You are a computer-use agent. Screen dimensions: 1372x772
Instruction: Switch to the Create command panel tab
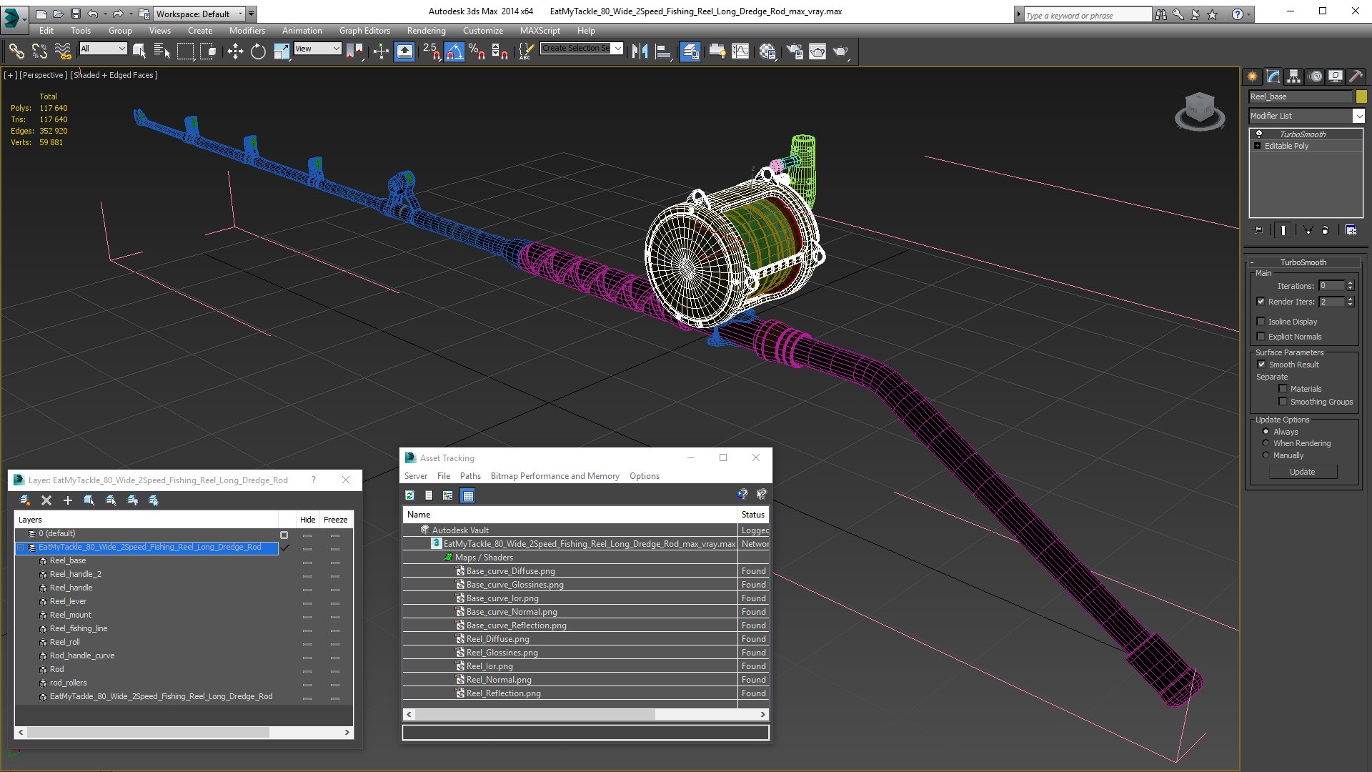click(x=1253, y=76)
